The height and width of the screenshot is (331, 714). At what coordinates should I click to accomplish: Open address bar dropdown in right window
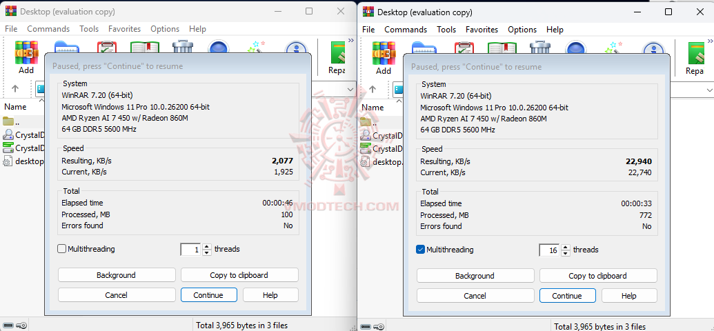[x=709, y=90]
